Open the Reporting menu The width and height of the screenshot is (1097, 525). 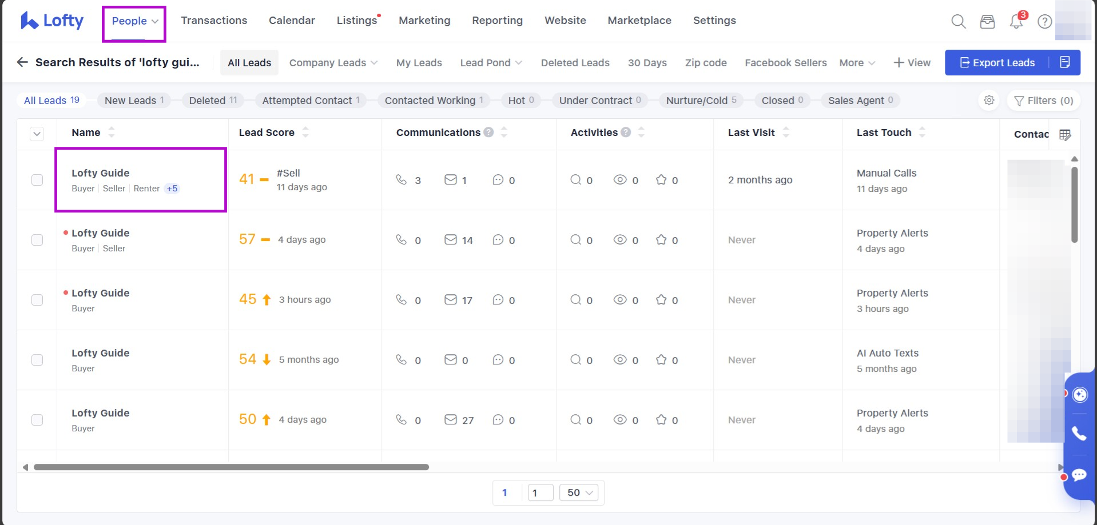[497, 21]
